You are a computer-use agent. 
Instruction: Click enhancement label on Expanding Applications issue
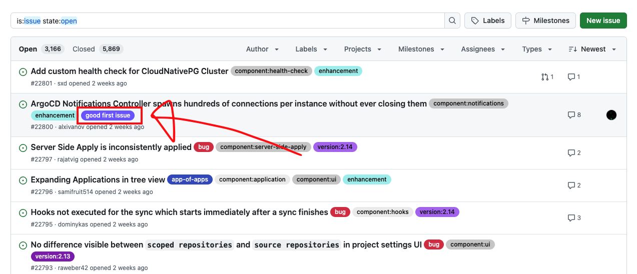(x=367, y=179)
